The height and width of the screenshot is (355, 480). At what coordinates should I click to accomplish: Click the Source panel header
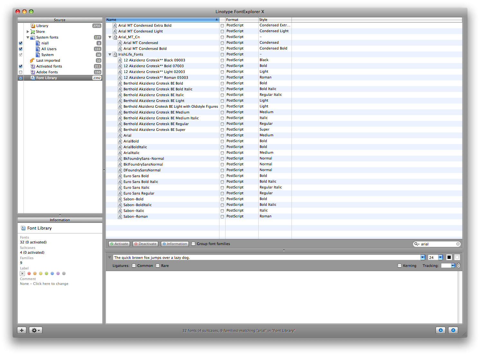click(x=60, y=20)
